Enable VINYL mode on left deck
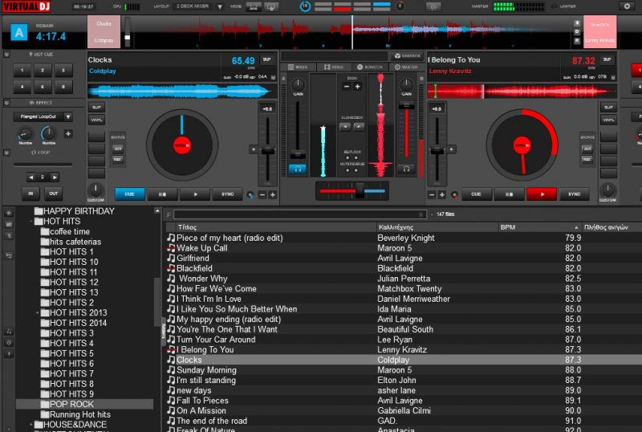642x432 pixels. tap(96, 120)
